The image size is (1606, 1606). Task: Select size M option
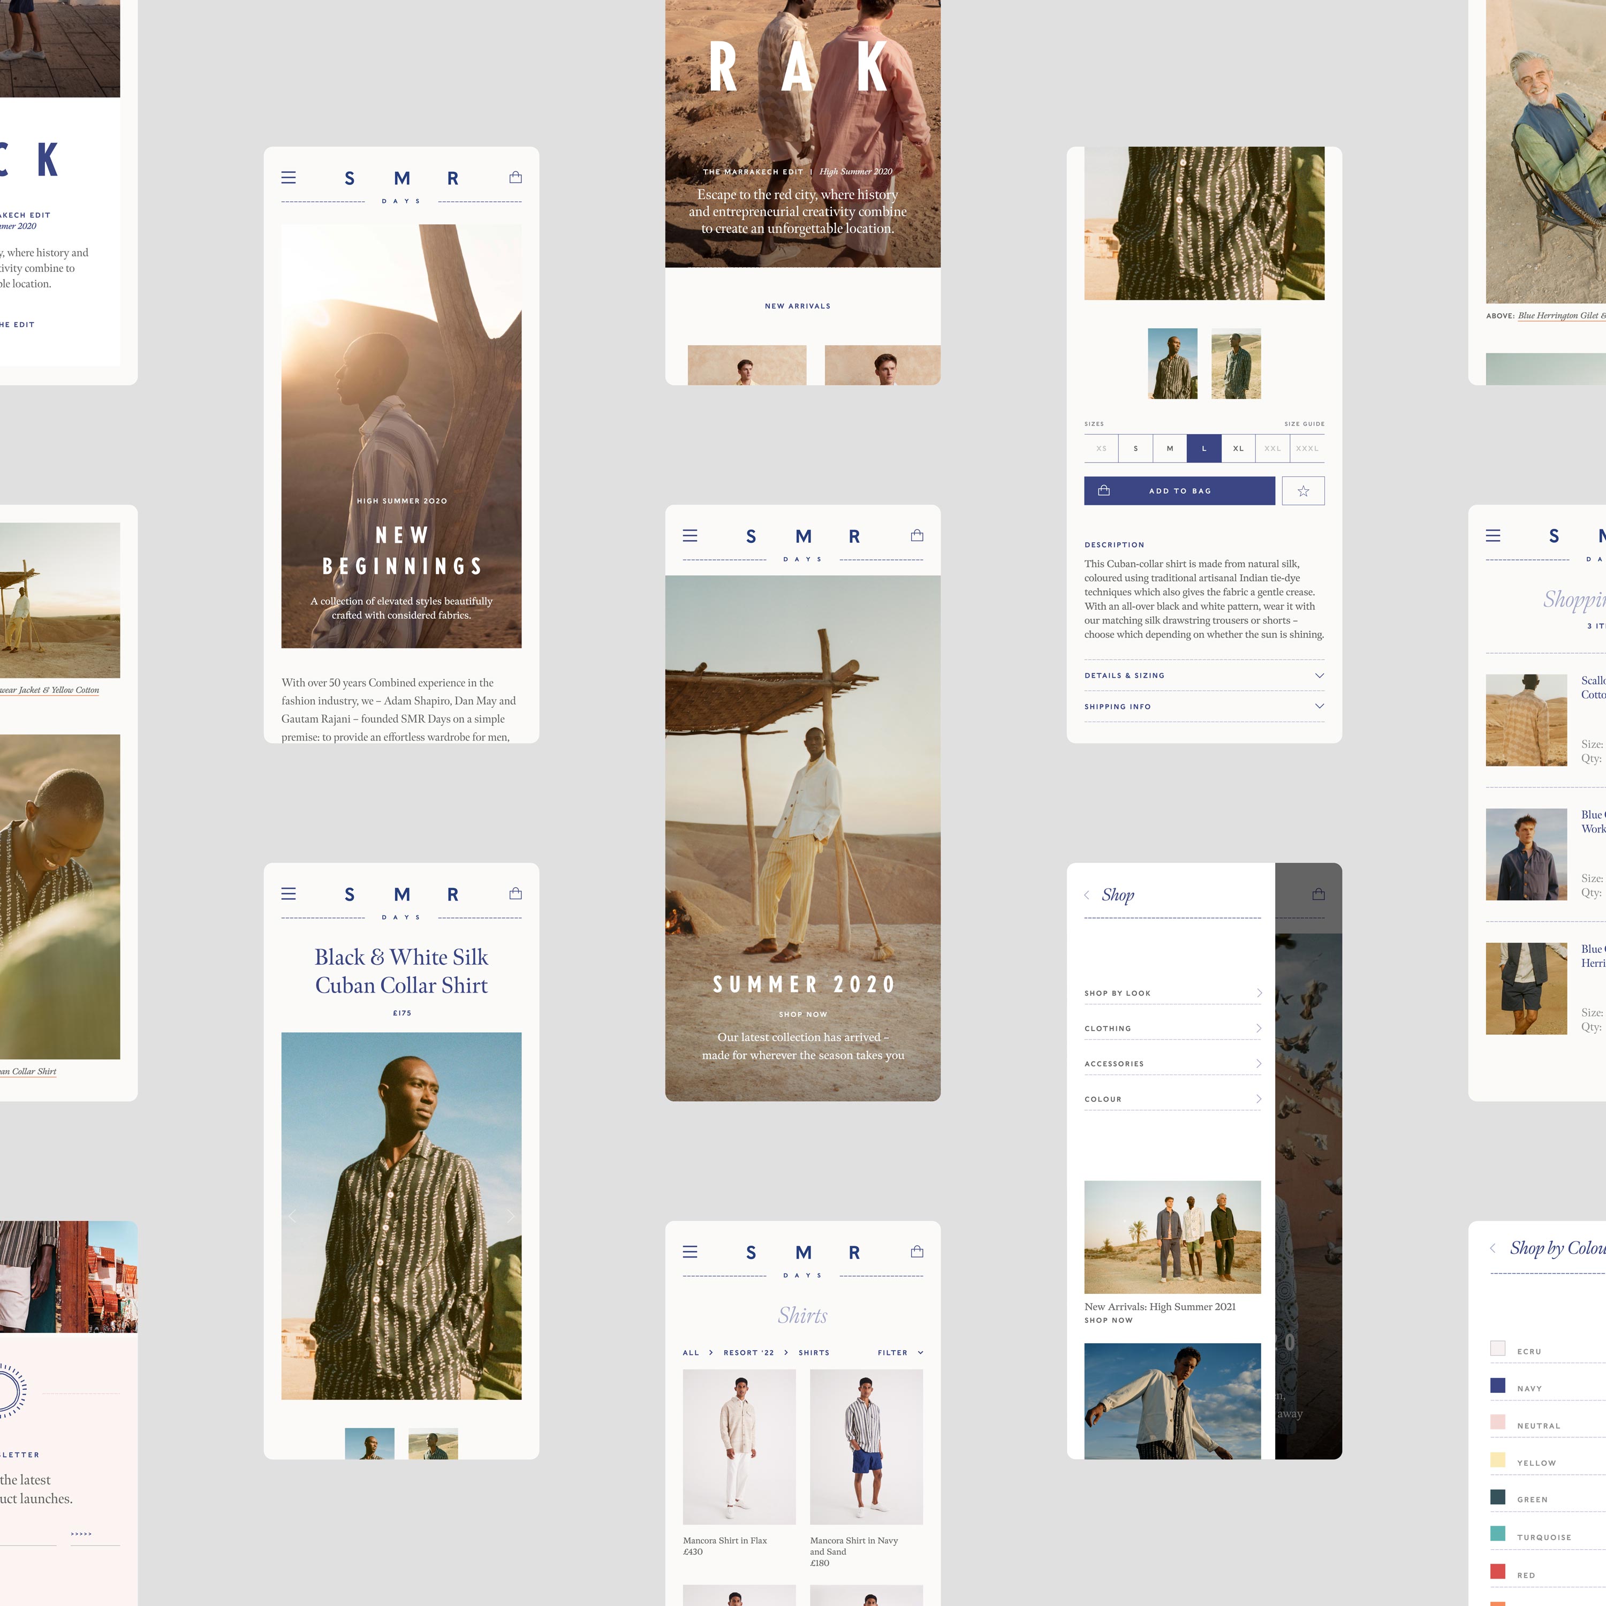(1170, 448)
